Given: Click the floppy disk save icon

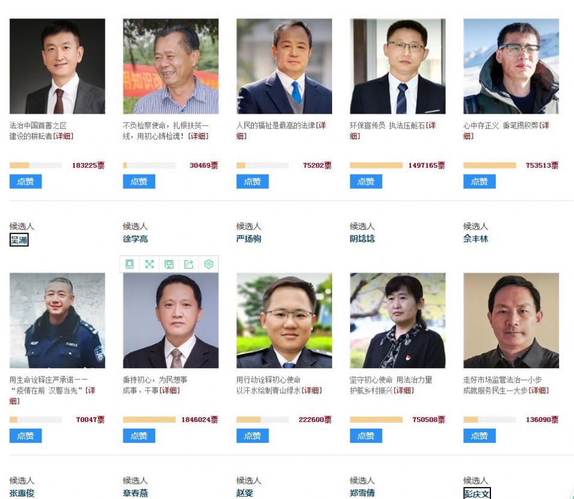Looking at the screenshot, I should (169, 264).
